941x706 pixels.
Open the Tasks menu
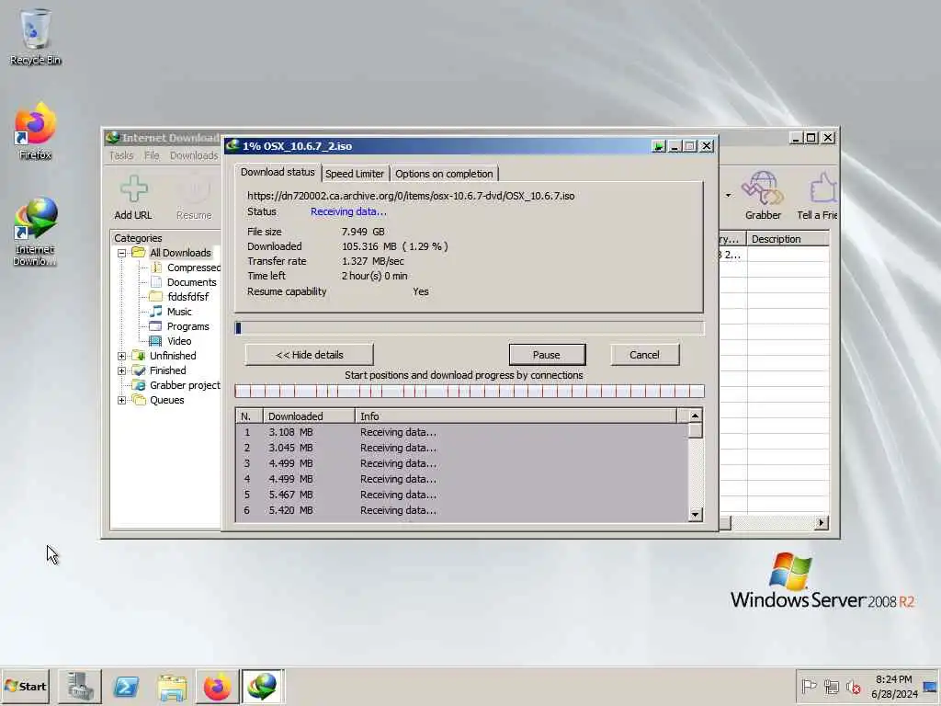[121, 155]
